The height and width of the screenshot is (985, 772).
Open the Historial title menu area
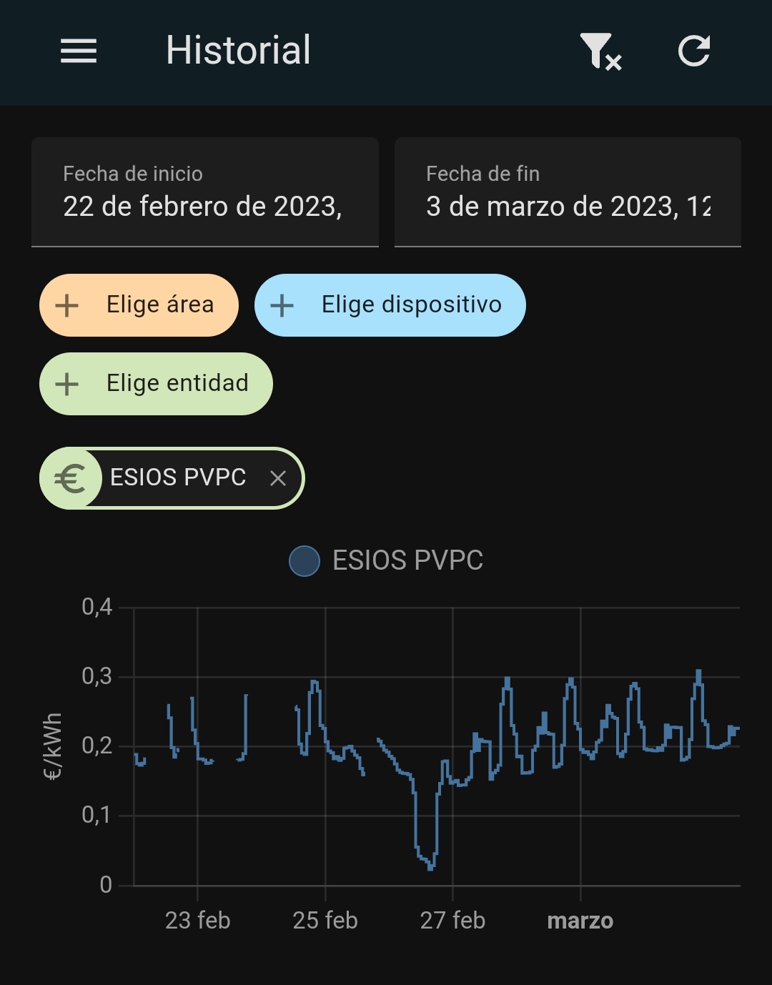pyautogui.click(x=238, y=51)
